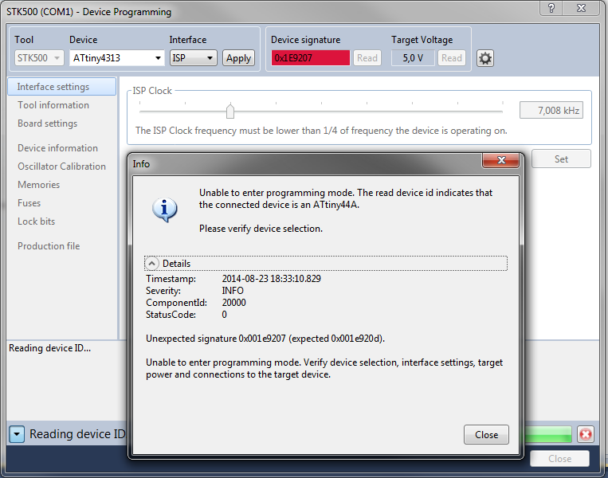Screen dimensions: 608x478
Task: Expand the status panel arrow at bottom
Action: pos(17,434)
